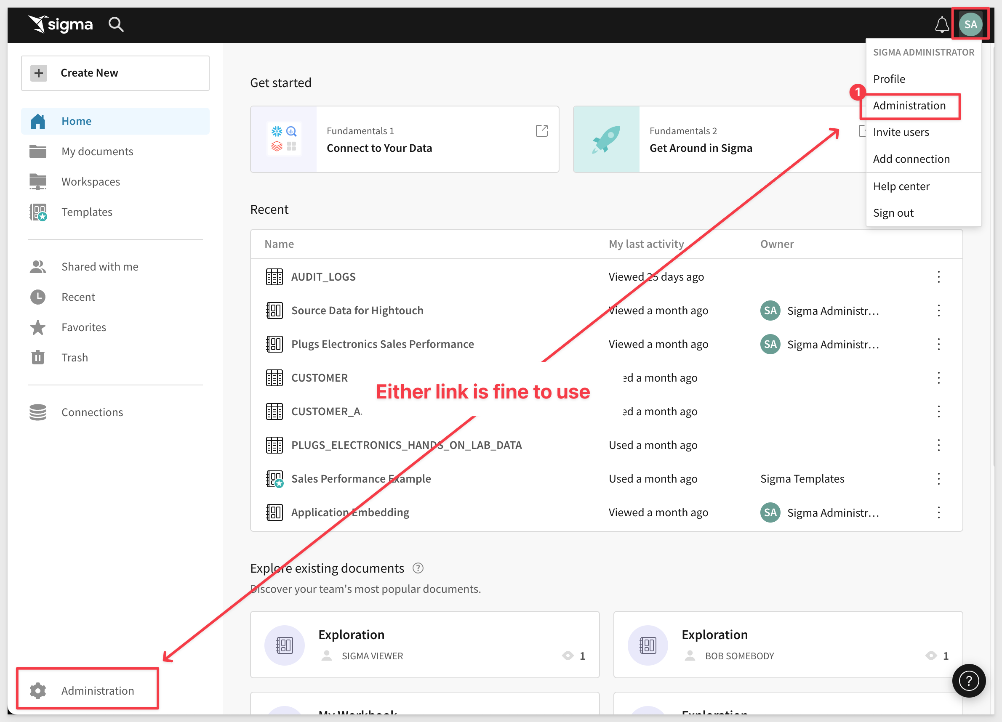The height and width of the screenshot is (722, 1002).
Task: Click workbook icon for Source Data for Hightouch
Action: (x=274, y=311)
